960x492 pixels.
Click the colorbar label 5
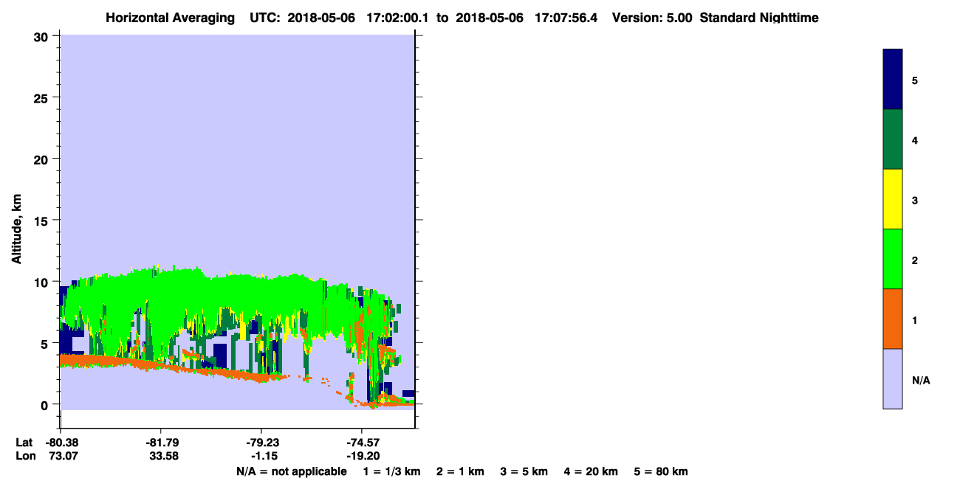click(x=915, y=80)
